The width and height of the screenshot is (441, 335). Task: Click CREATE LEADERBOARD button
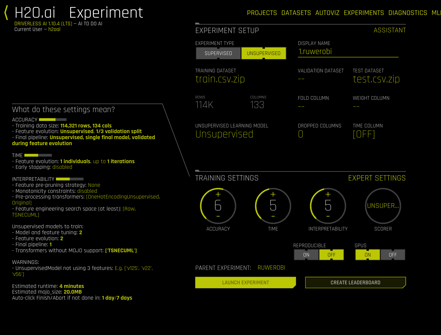pos(355,283)
